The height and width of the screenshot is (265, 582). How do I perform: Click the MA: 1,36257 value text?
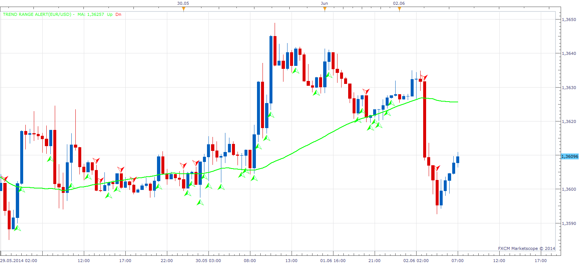[91, 14]
